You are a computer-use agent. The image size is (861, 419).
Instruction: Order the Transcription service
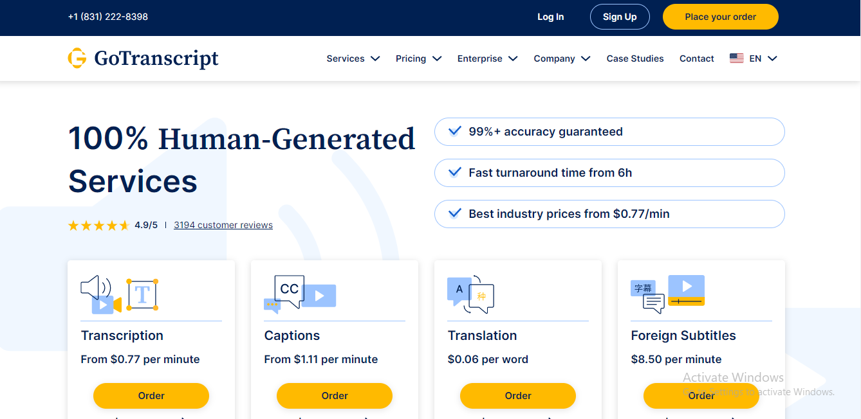(x=151, y=396)
